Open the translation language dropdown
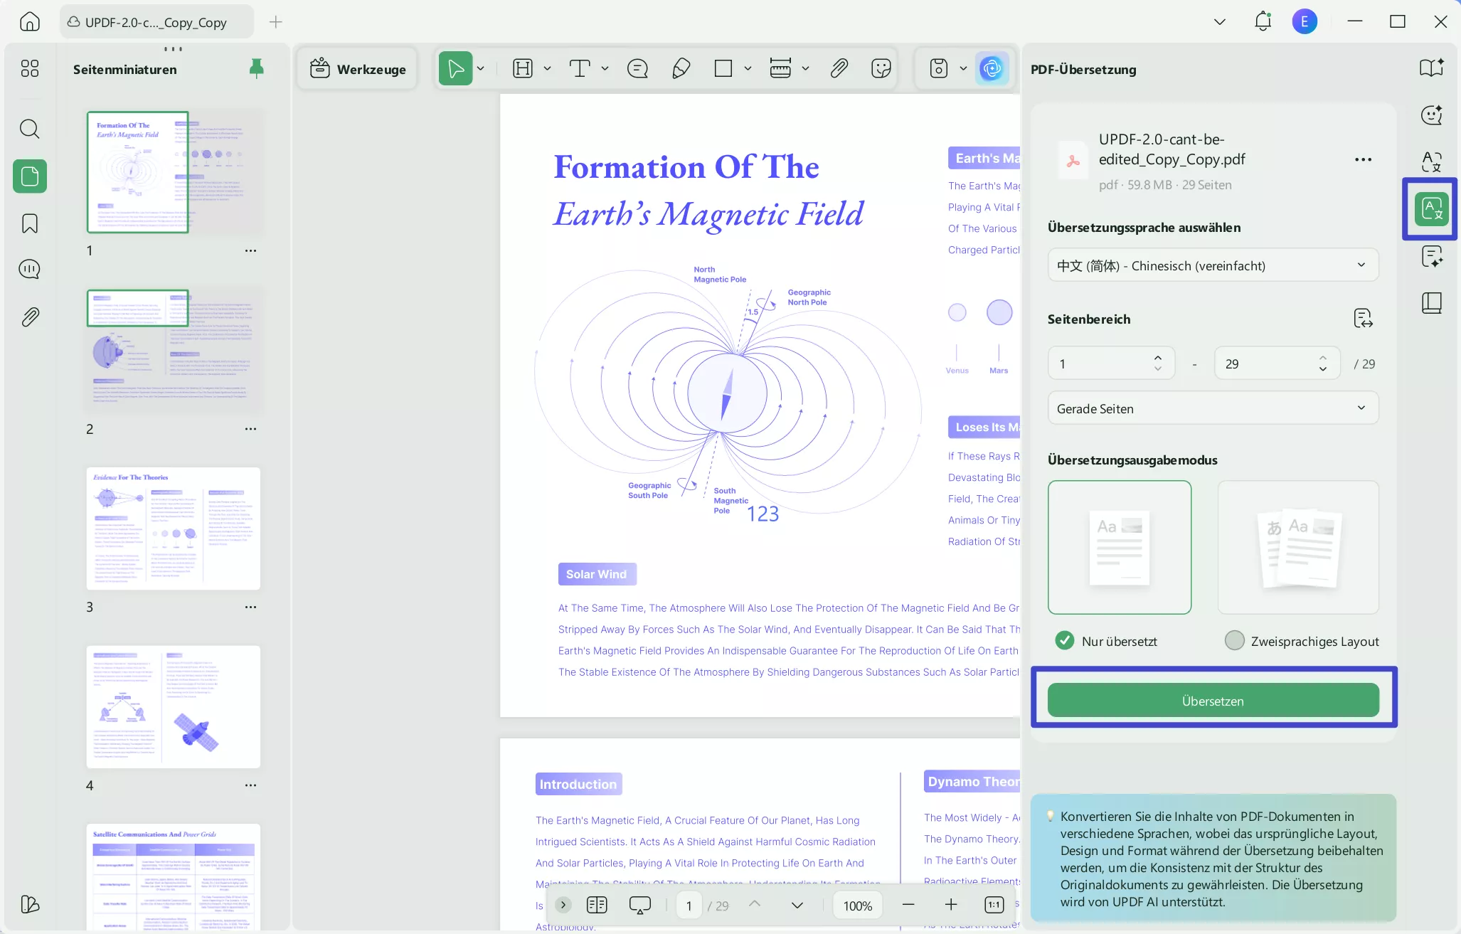The width and height of the screenshot is (1461, 934). click(x=1213, y=265)
